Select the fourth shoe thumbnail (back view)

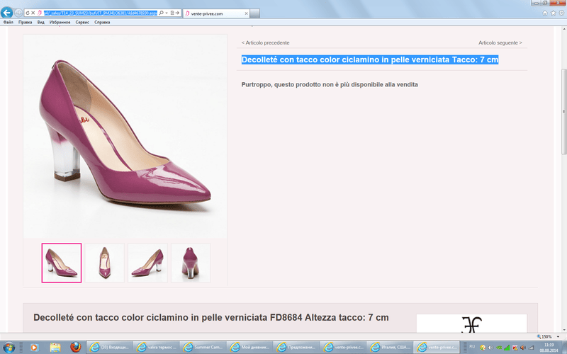coord(191,263)
